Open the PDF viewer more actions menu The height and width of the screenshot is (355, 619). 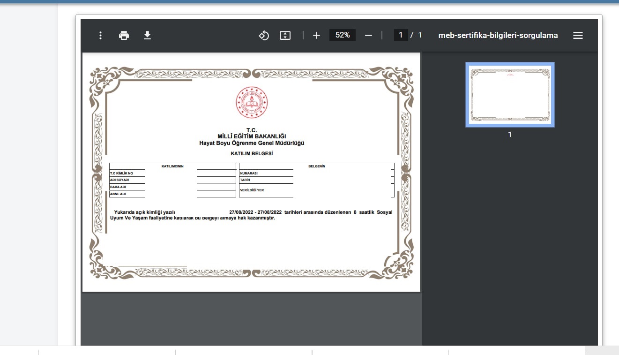100,35
